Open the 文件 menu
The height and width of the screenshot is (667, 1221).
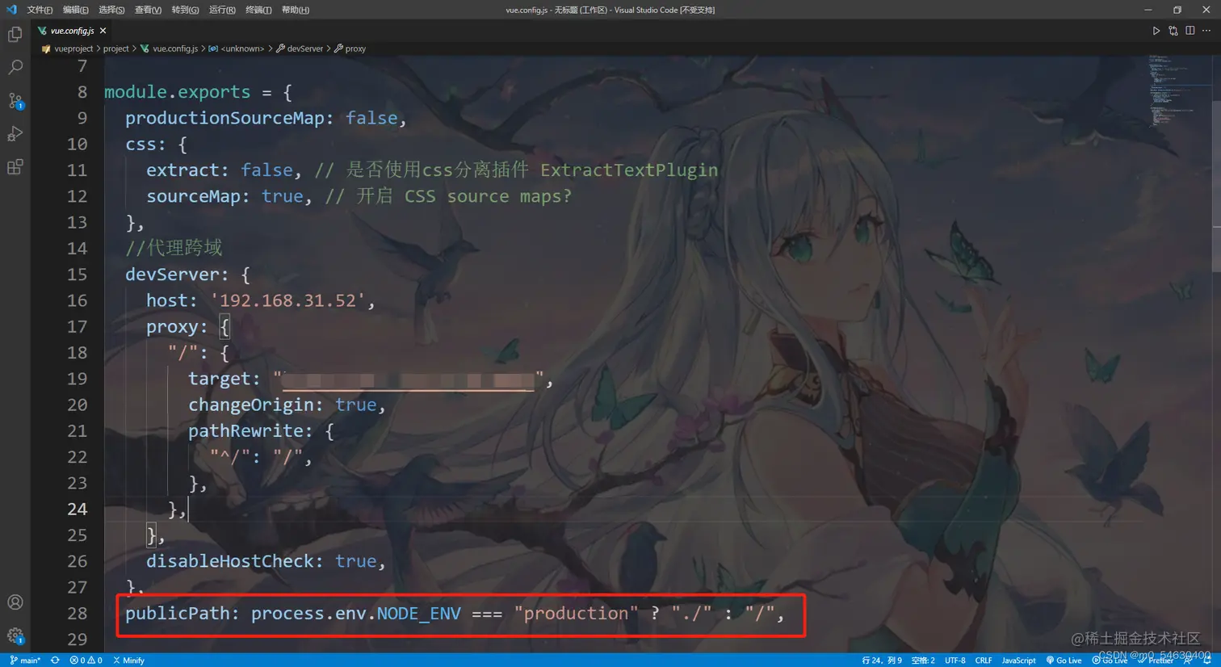tap(40, 10)
